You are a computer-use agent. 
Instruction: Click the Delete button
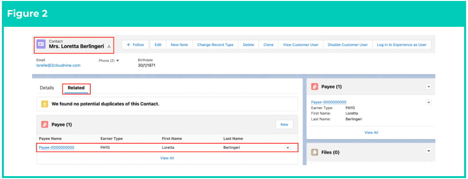click(x=248, y=45)
